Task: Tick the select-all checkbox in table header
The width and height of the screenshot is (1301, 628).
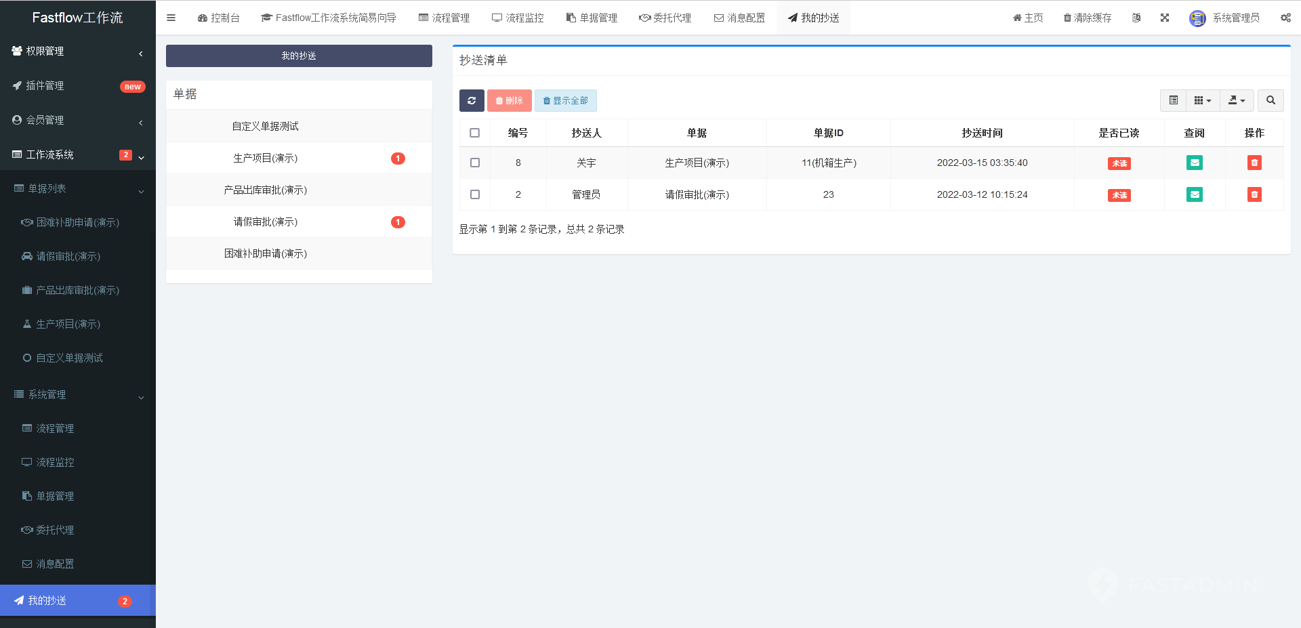Action: [x=474, y=133]
